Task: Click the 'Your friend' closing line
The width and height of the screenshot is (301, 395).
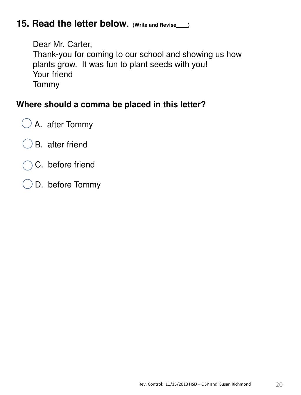Action: [x=53, y=74]
